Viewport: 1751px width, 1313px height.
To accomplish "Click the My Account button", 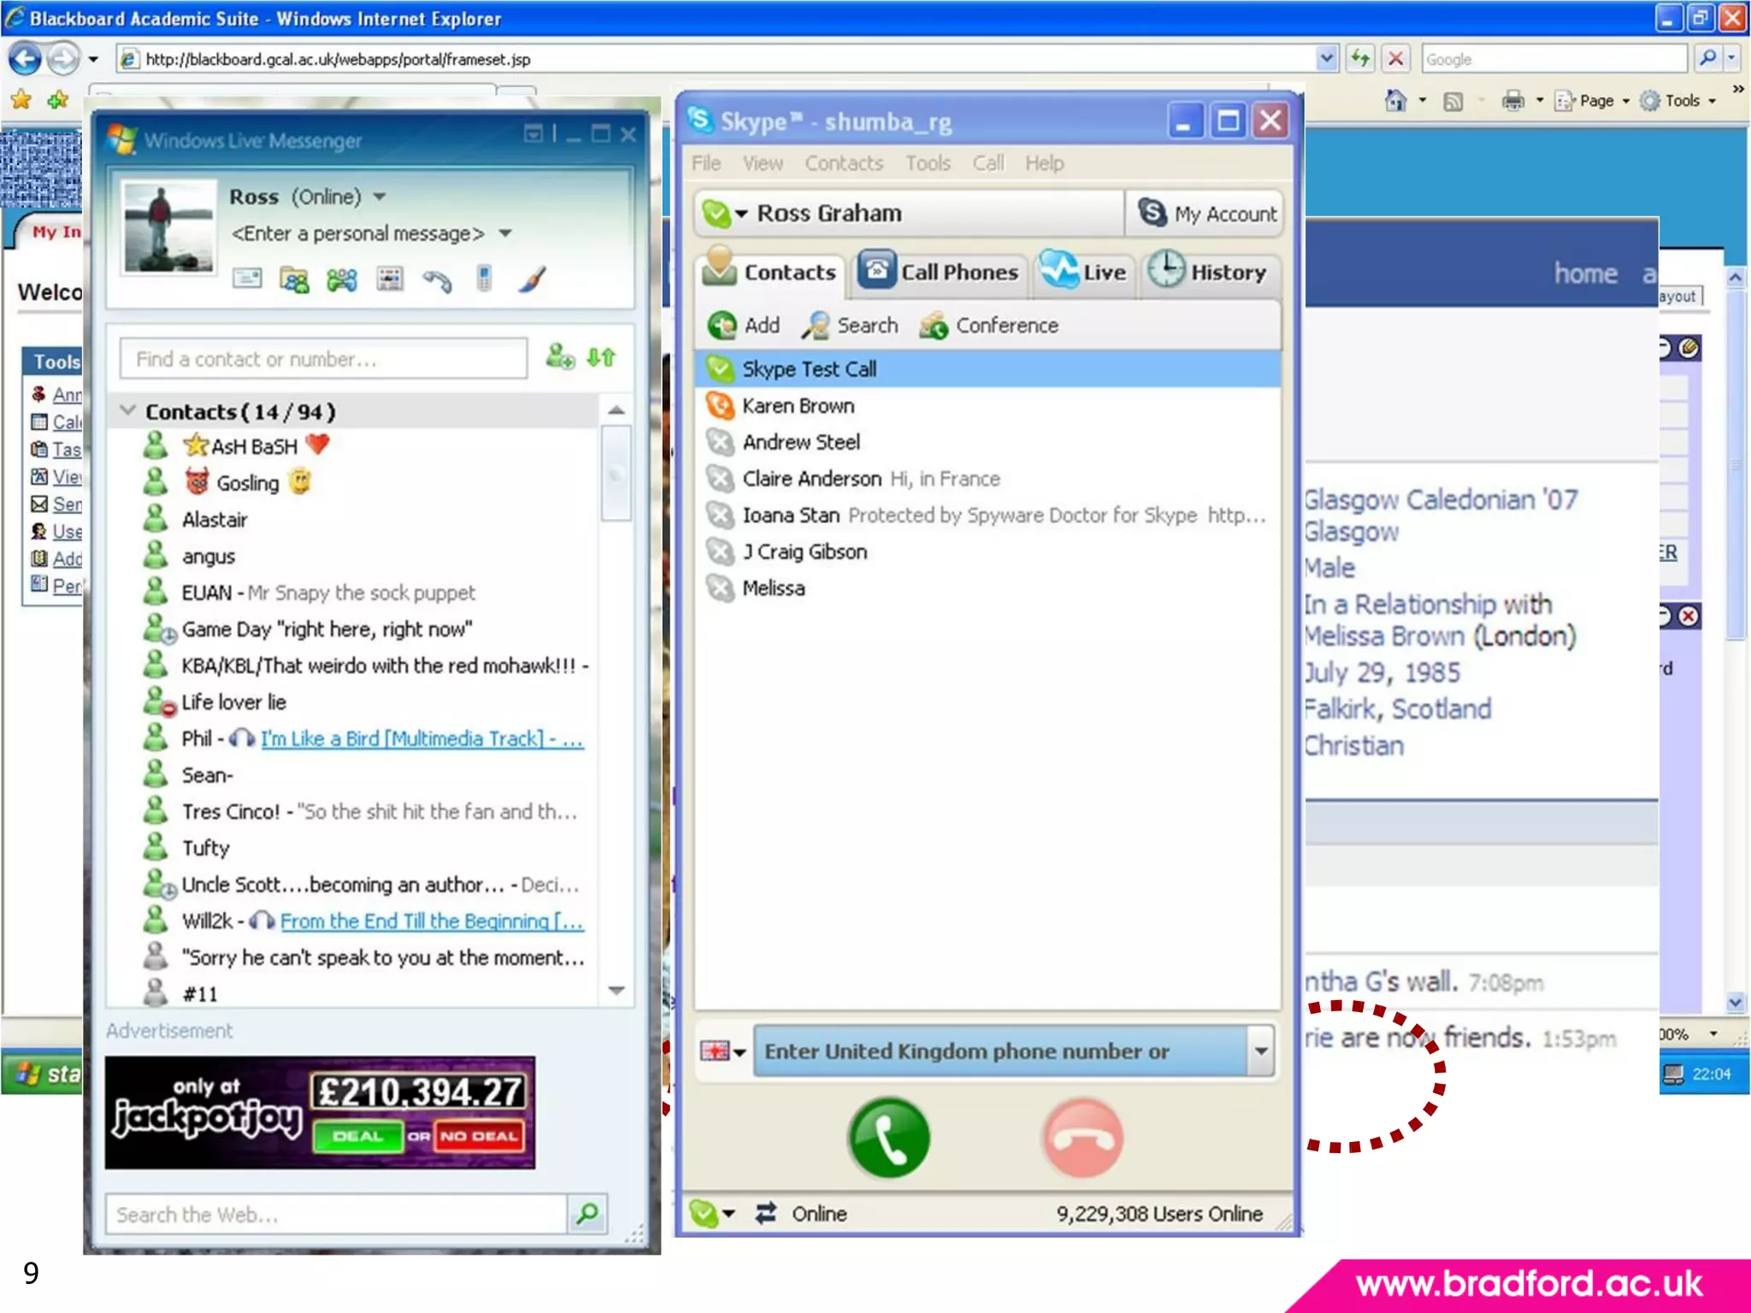I will pyautogui.click(x=1207, y=214).
